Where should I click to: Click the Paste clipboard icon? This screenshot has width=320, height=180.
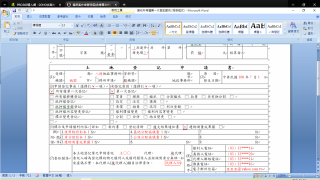[7, 25]
